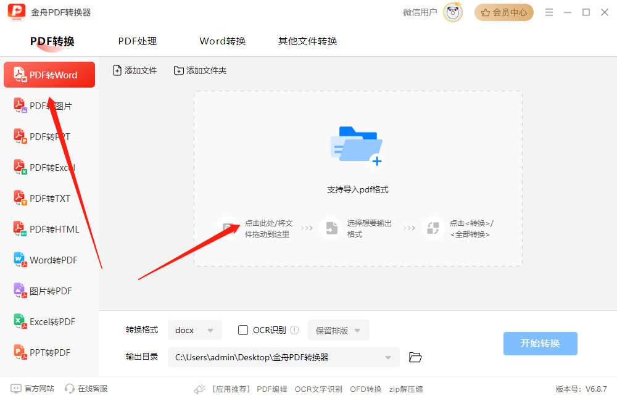The width and height of the screenshot is (617, 401).
Task: Open 官方网站 link in the status bar
Action: (x=32, y=389)
